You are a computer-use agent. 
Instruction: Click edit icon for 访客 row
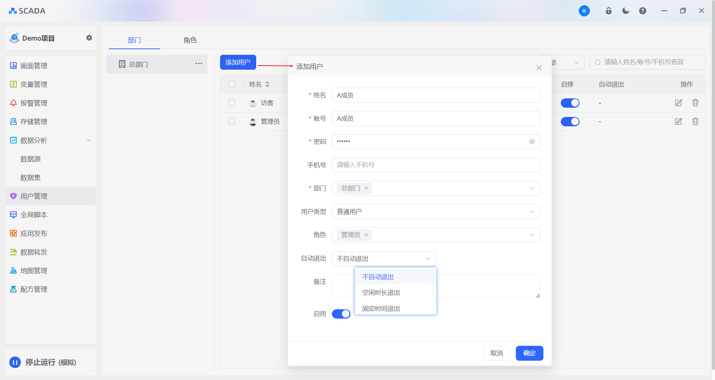679,103
